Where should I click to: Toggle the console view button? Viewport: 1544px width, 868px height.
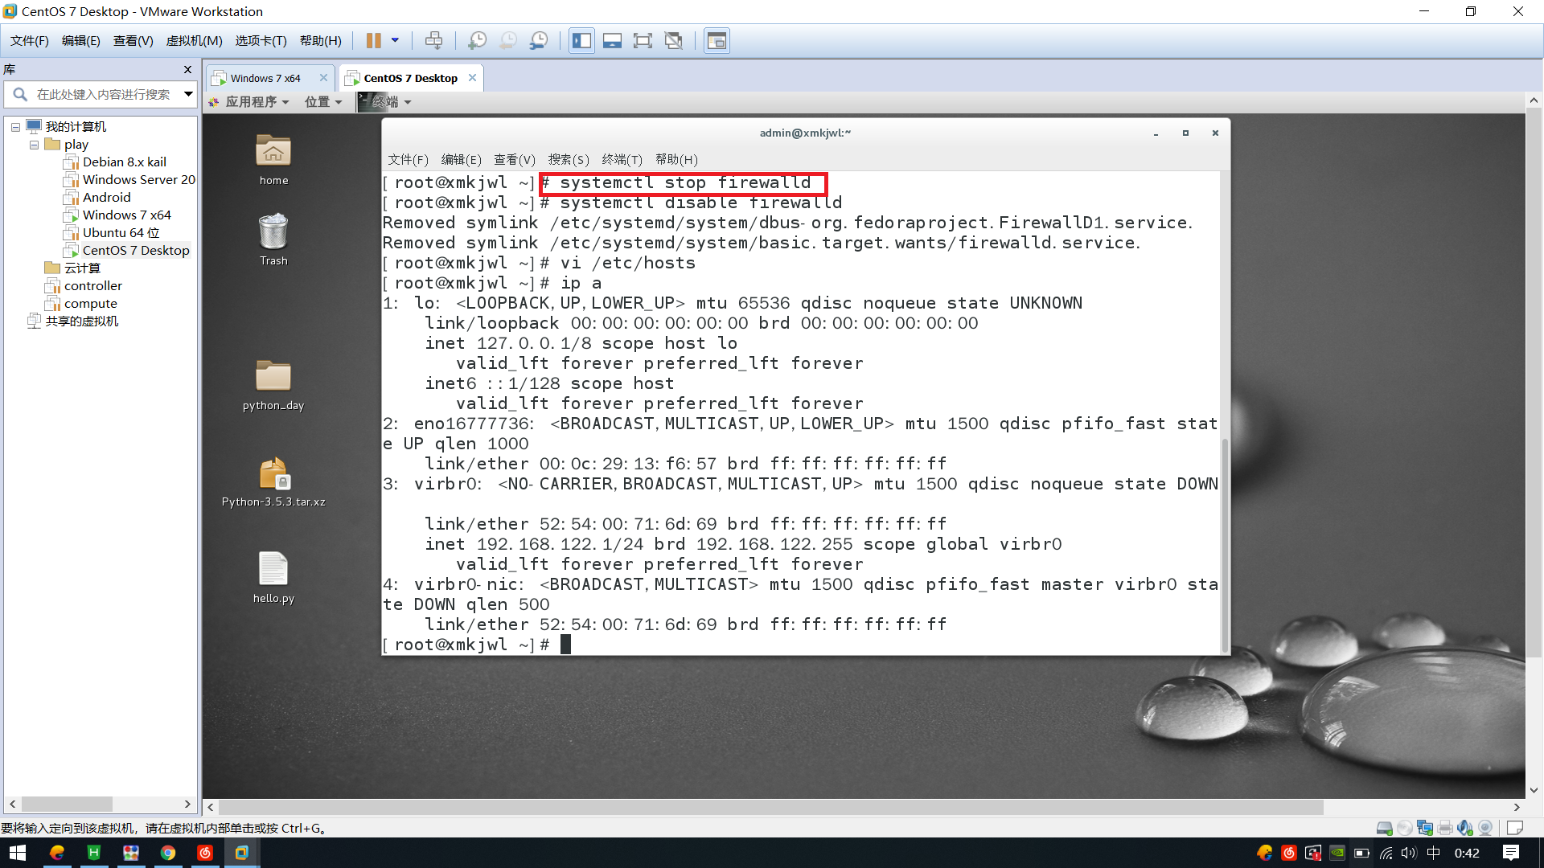(x=717, y=41)
